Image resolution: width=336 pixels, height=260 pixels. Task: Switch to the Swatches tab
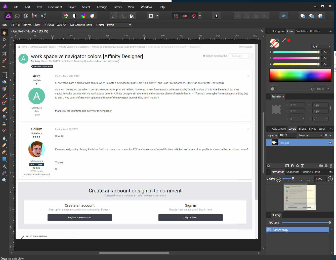click(302, 31)
